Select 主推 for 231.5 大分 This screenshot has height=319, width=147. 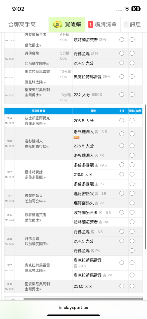click(122, 286)
